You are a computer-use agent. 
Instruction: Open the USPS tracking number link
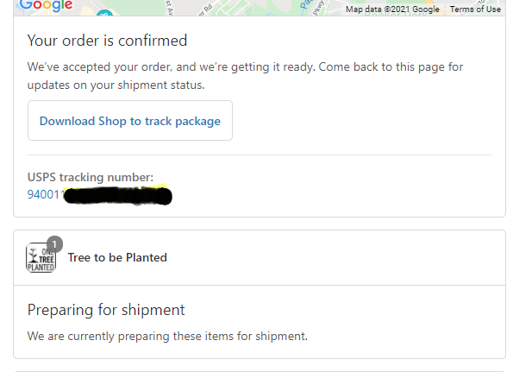pyautogui.click(x=44, y=194)
